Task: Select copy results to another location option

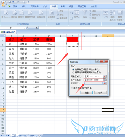Action: [73, 72]
